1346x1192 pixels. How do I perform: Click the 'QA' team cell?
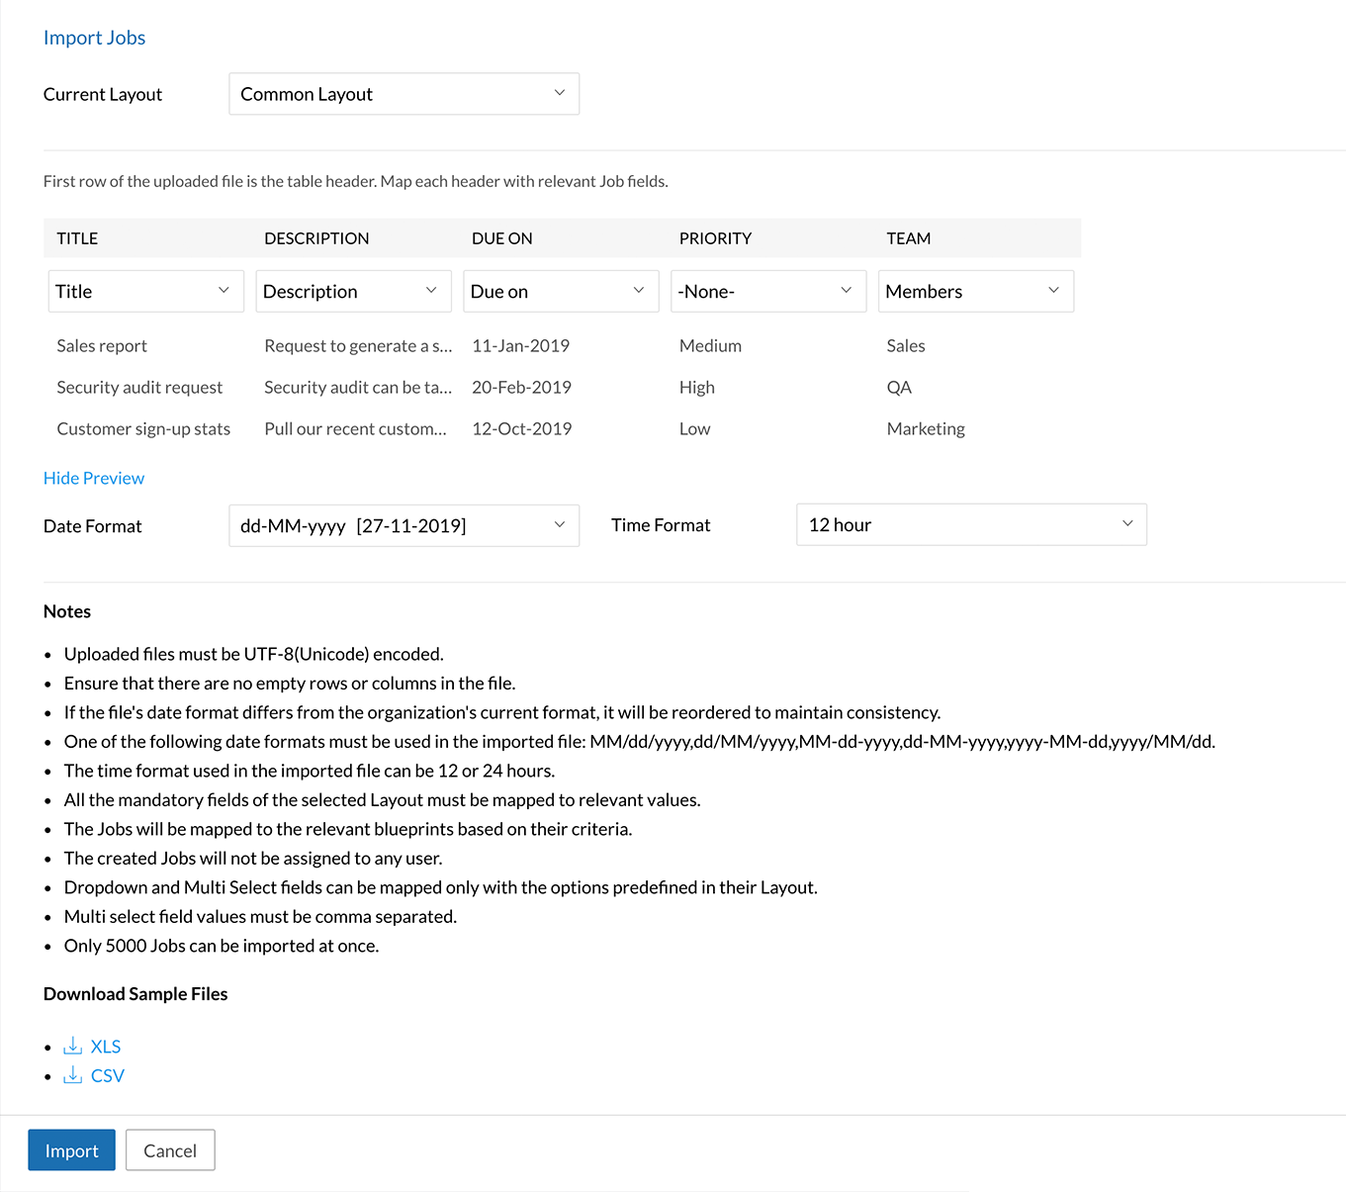899,387
